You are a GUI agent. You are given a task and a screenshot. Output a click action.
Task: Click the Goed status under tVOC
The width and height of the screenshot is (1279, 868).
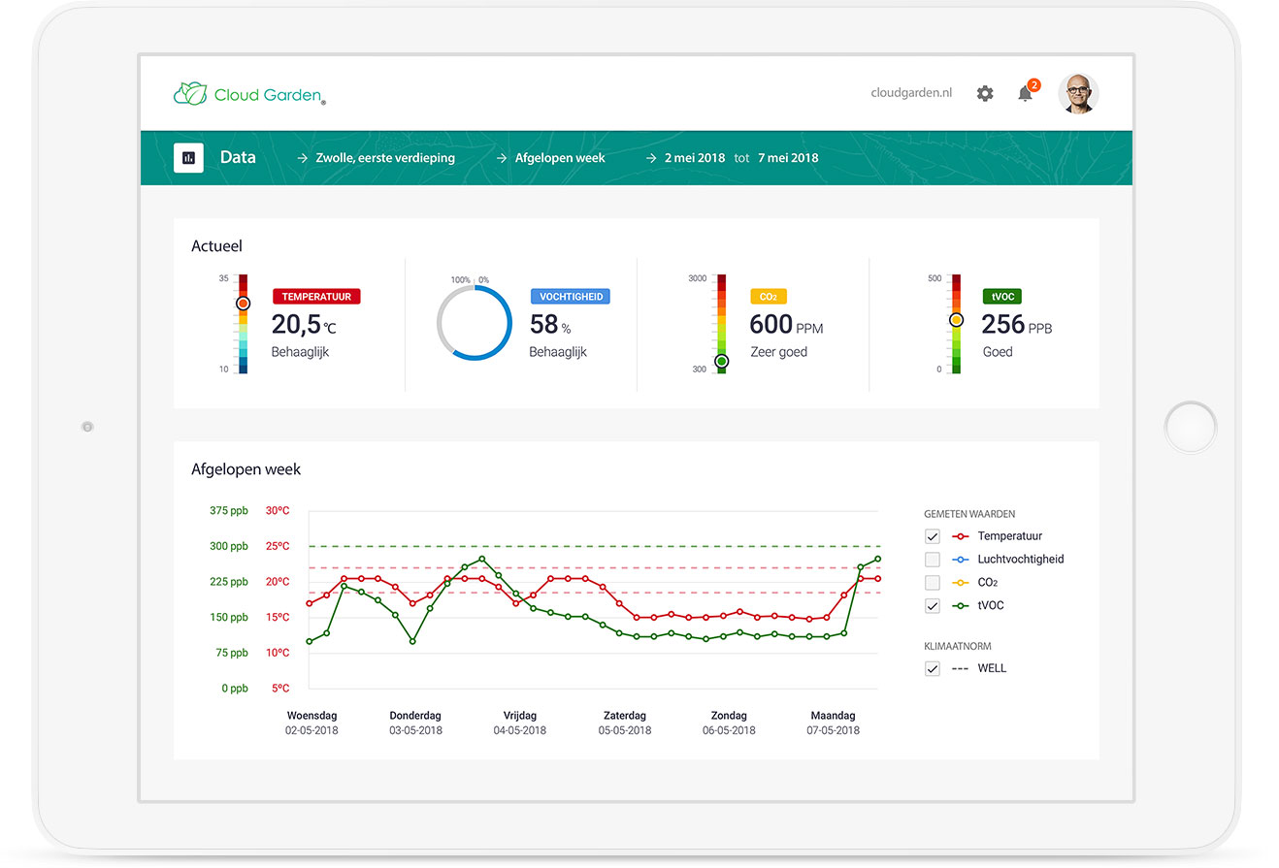[x=998, y=352]
